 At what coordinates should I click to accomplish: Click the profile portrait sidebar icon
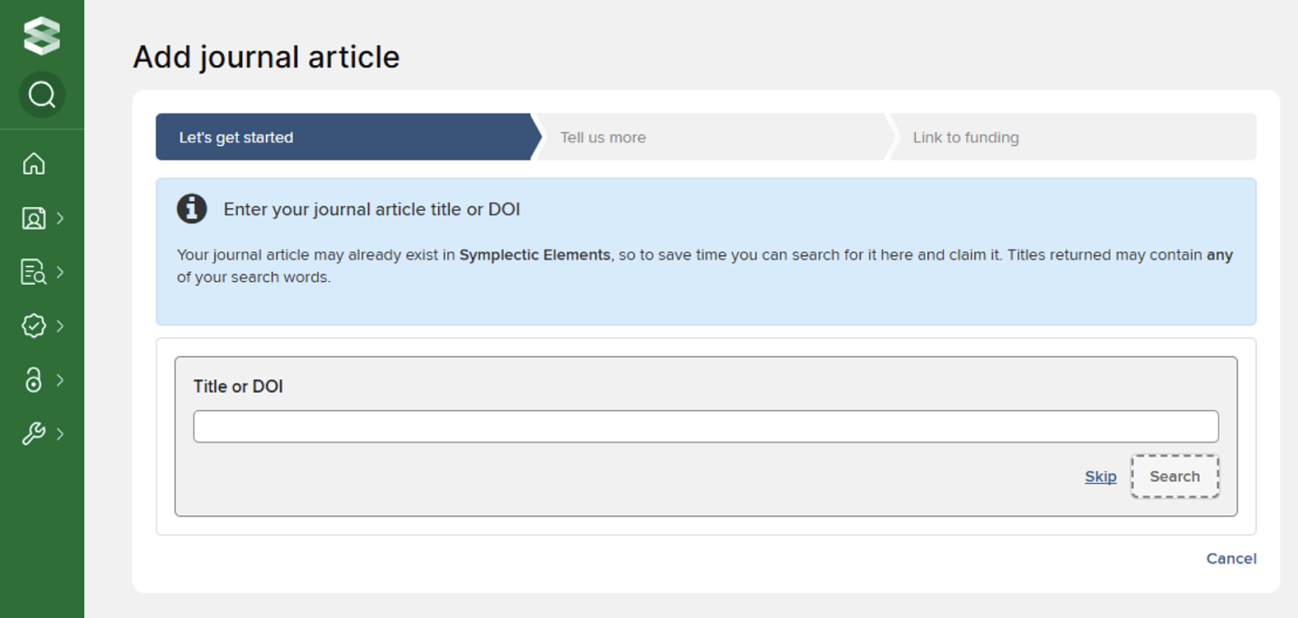click(33, 218)
